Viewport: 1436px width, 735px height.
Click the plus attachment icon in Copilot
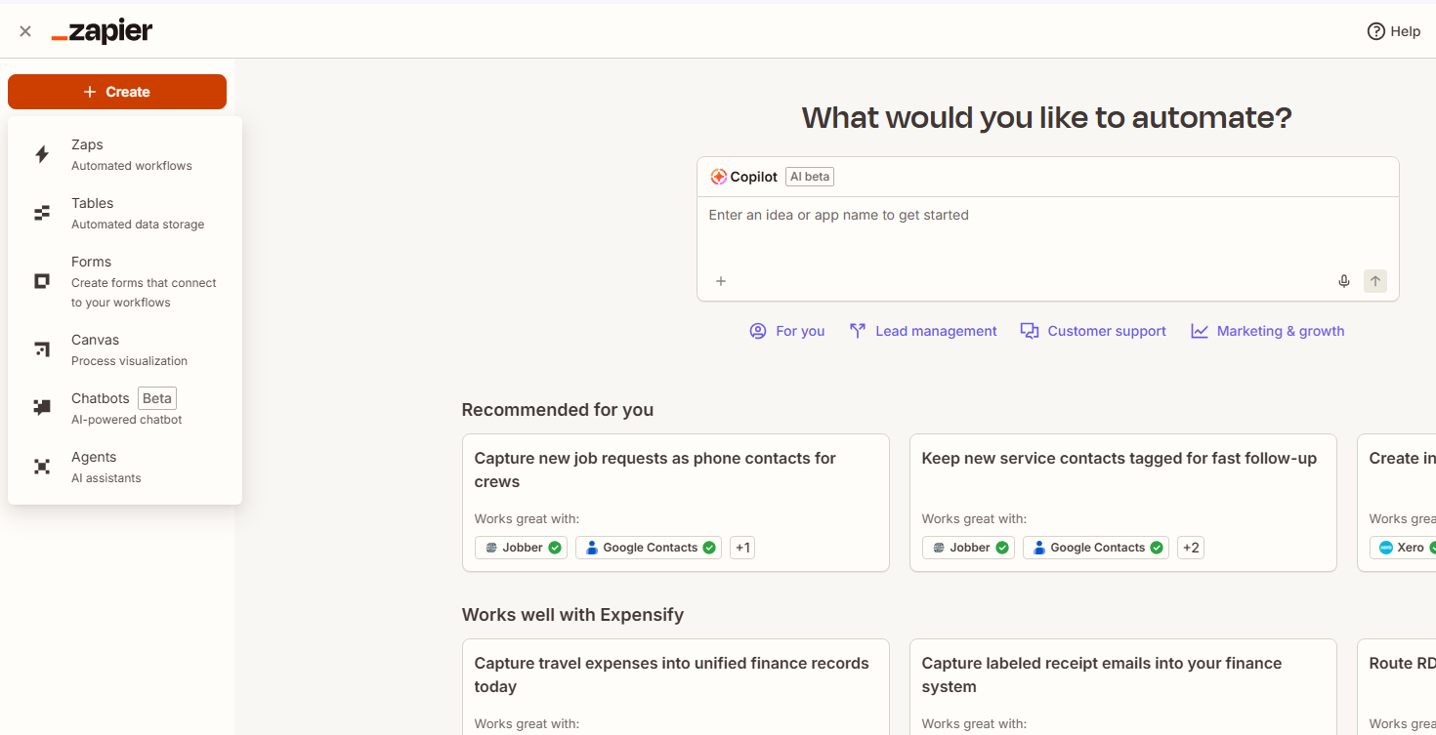721,281
